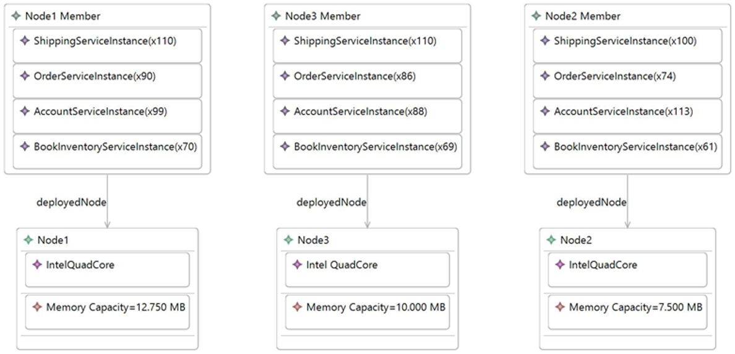Viewport: 735px width, 354px height.
Task: Click the red icon by Memory Capacity=12.750 MB
Action: [x=37, y=308]
